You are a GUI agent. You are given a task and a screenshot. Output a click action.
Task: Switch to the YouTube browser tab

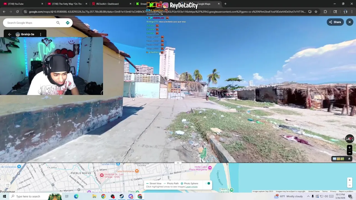[23, 4]
